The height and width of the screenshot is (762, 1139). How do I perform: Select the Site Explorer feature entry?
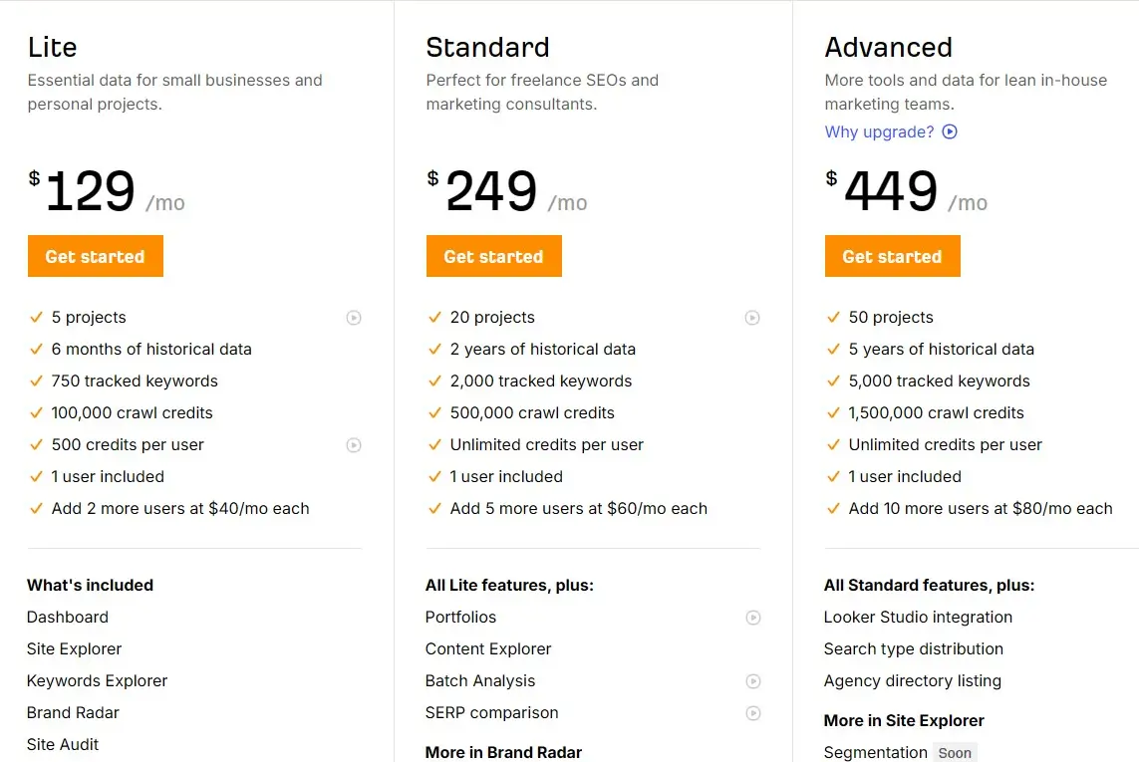(x=74, y=648)
